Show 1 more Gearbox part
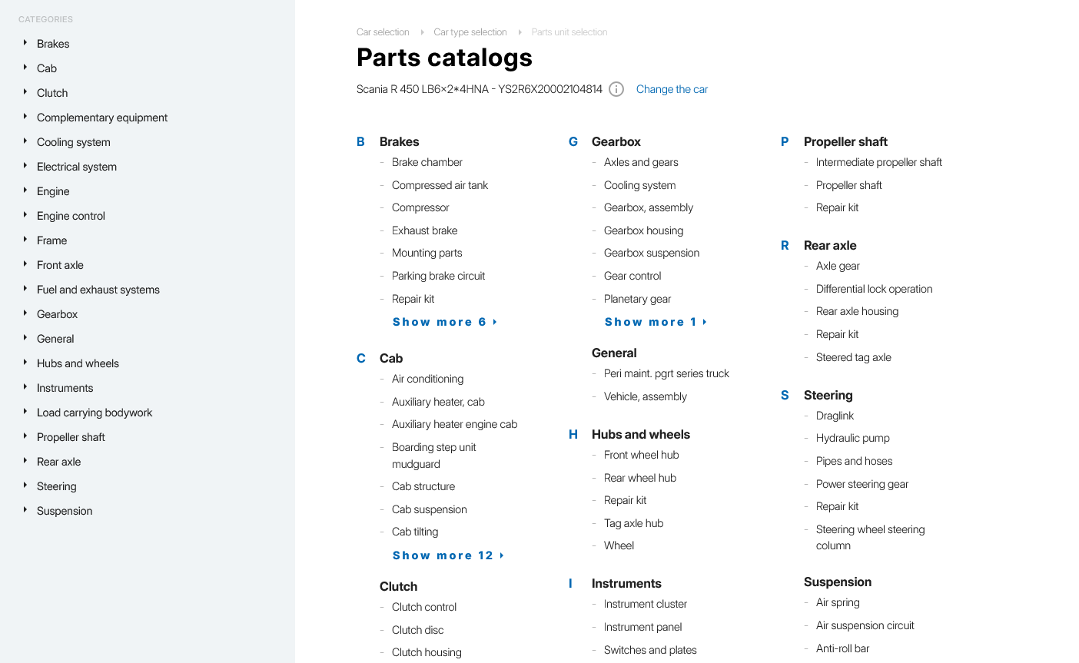The image size is (1079, 663). [655, 322]
